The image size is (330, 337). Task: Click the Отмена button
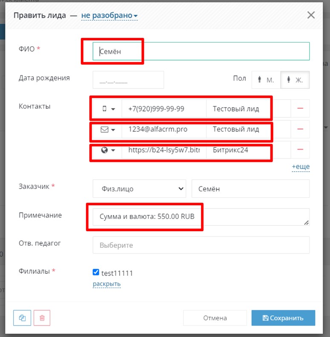[x=215, y=318]
